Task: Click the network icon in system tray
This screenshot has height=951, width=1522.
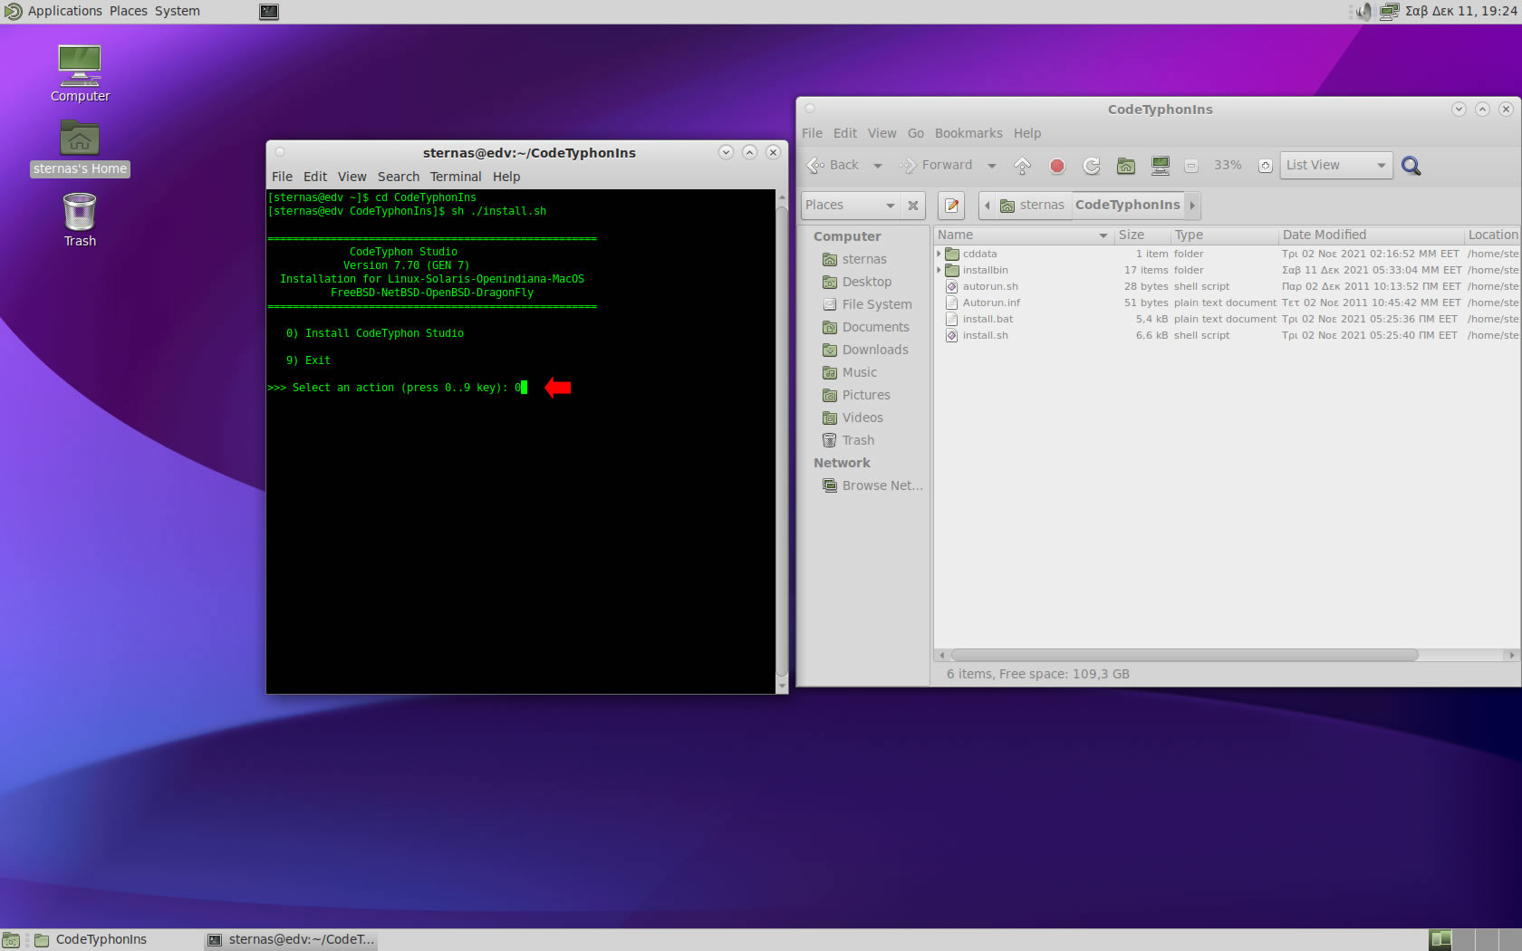Action: [x=1389, y=12]
